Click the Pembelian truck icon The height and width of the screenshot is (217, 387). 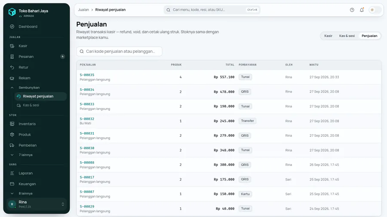click(12, 145)
